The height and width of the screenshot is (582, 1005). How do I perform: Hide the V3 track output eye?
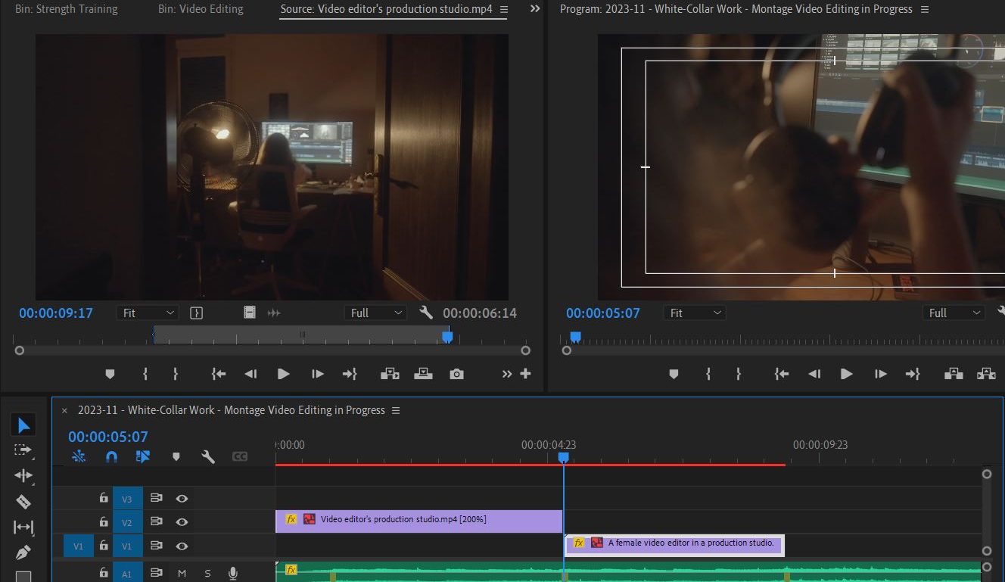pos(182,499)
